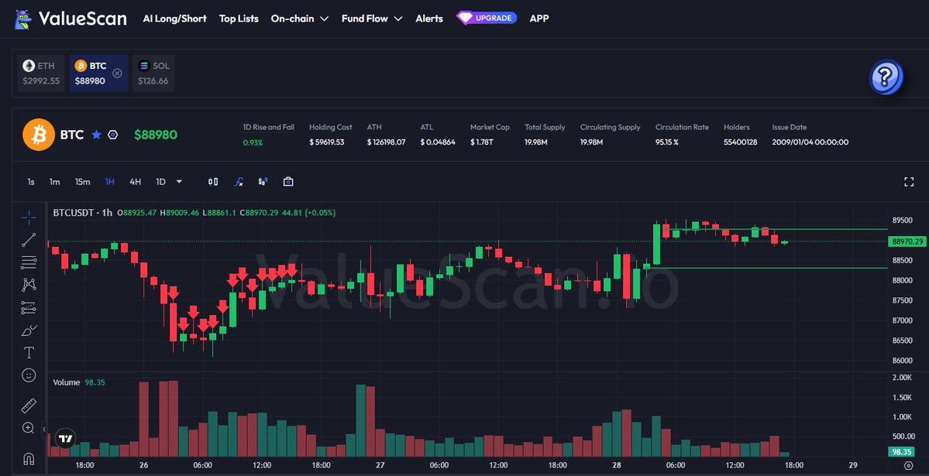Viewport: 929px width, 476px height.
Task: Select the 1s timeframe
Action: tap(31, 182)
